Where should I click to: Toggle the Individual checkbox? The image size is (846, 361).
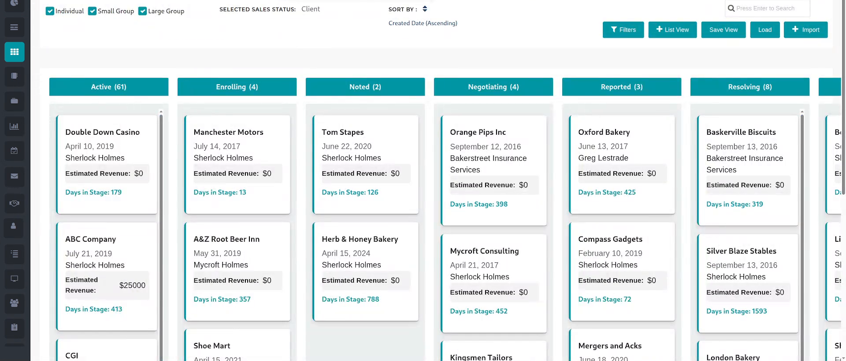[50, 11]
